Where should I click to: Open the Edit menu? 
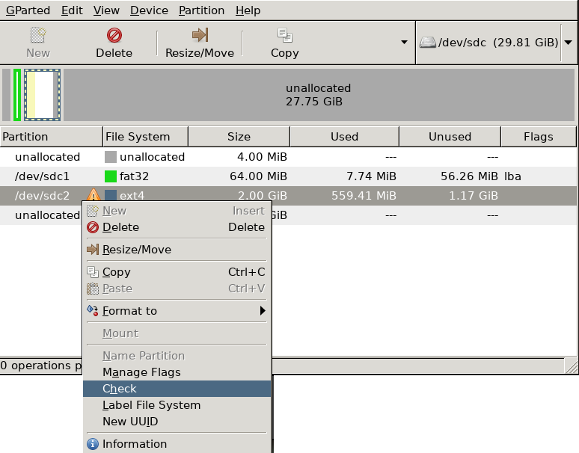[72, 10]
